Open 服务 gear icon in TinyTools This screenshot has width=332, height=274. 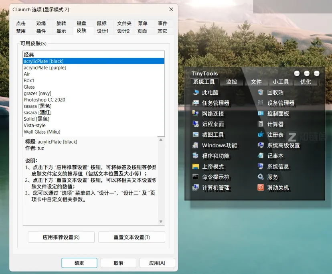coord(261,177)
